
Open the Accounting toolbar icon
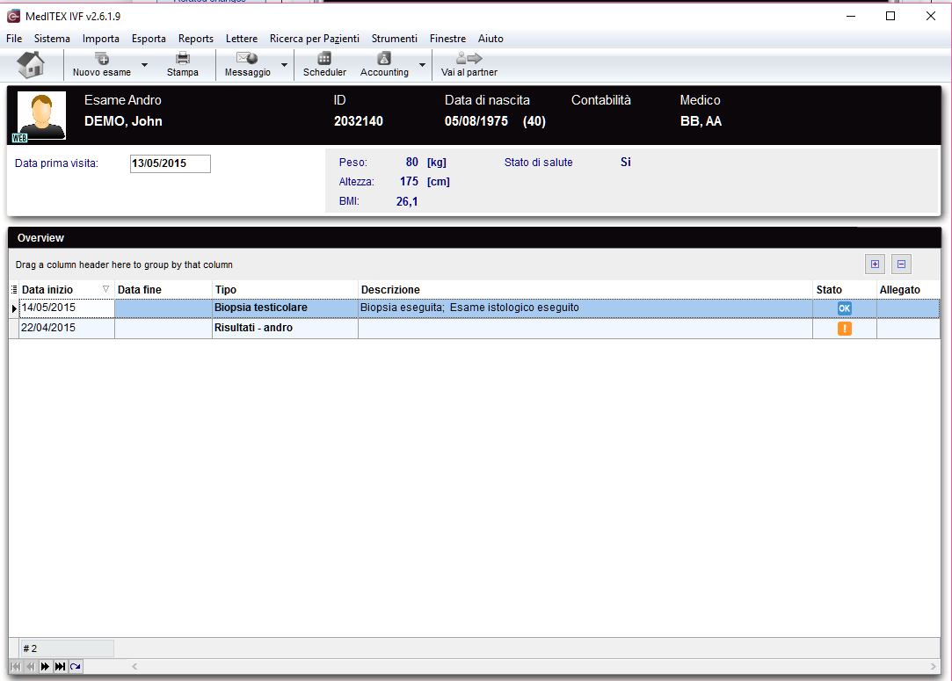(x=384, y=59)
